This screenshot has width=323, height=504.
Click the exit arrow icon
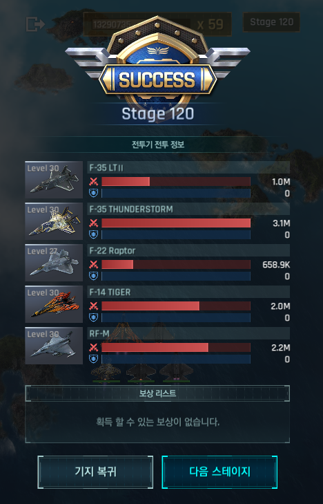[35, 24]
